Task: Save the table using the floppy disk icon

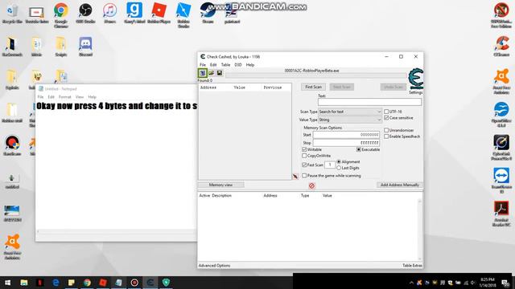Action: (220, 73)
